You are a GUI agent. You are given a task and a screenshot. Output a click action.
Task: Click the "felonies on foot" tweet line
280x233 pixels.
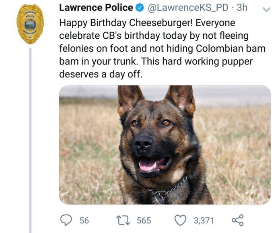click(x=162, y=48)
